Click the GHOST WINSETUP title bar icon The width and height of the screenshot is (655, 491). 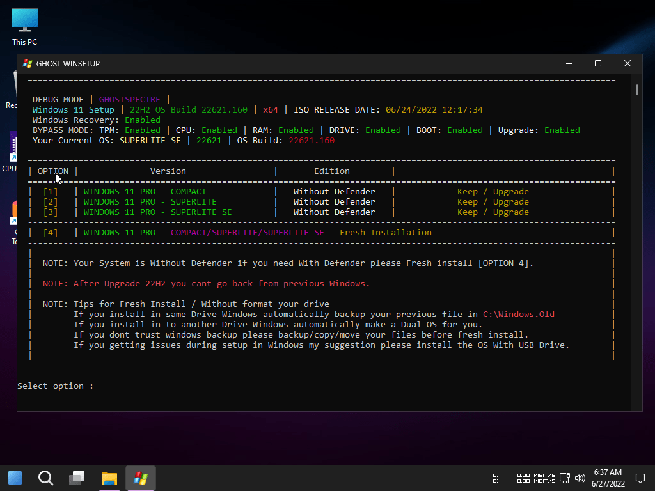pos(28,63)
